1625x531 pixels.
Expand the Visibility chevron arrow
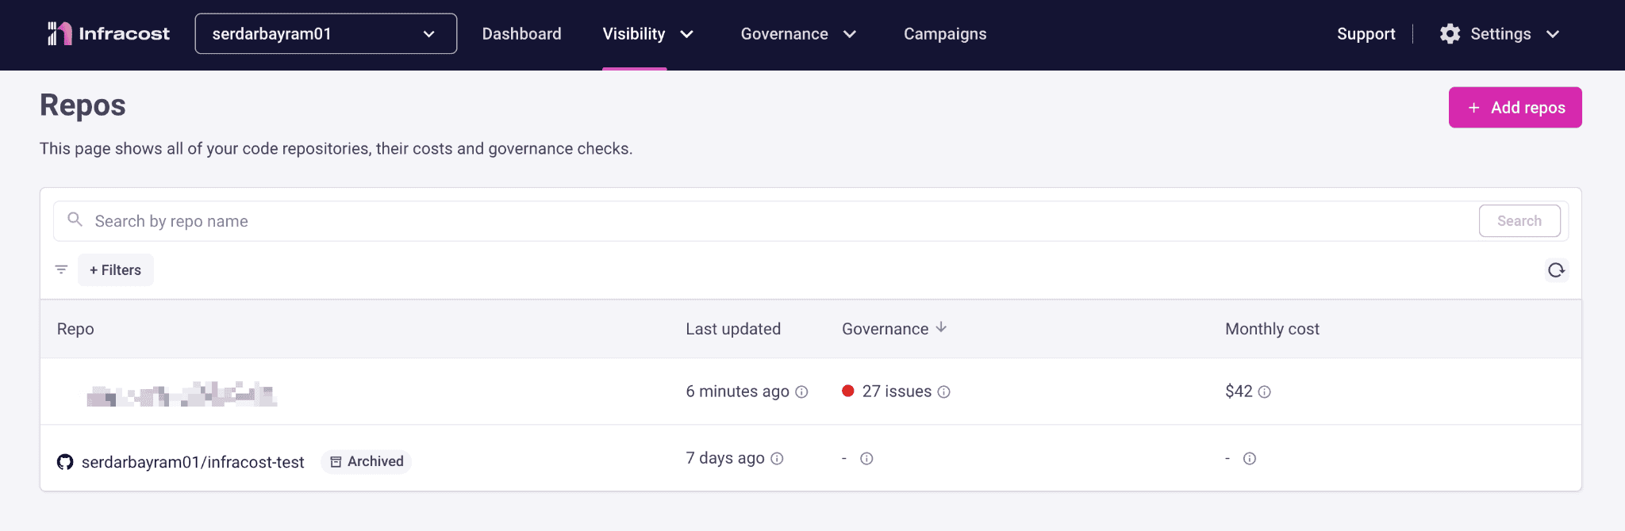(687, 34)
